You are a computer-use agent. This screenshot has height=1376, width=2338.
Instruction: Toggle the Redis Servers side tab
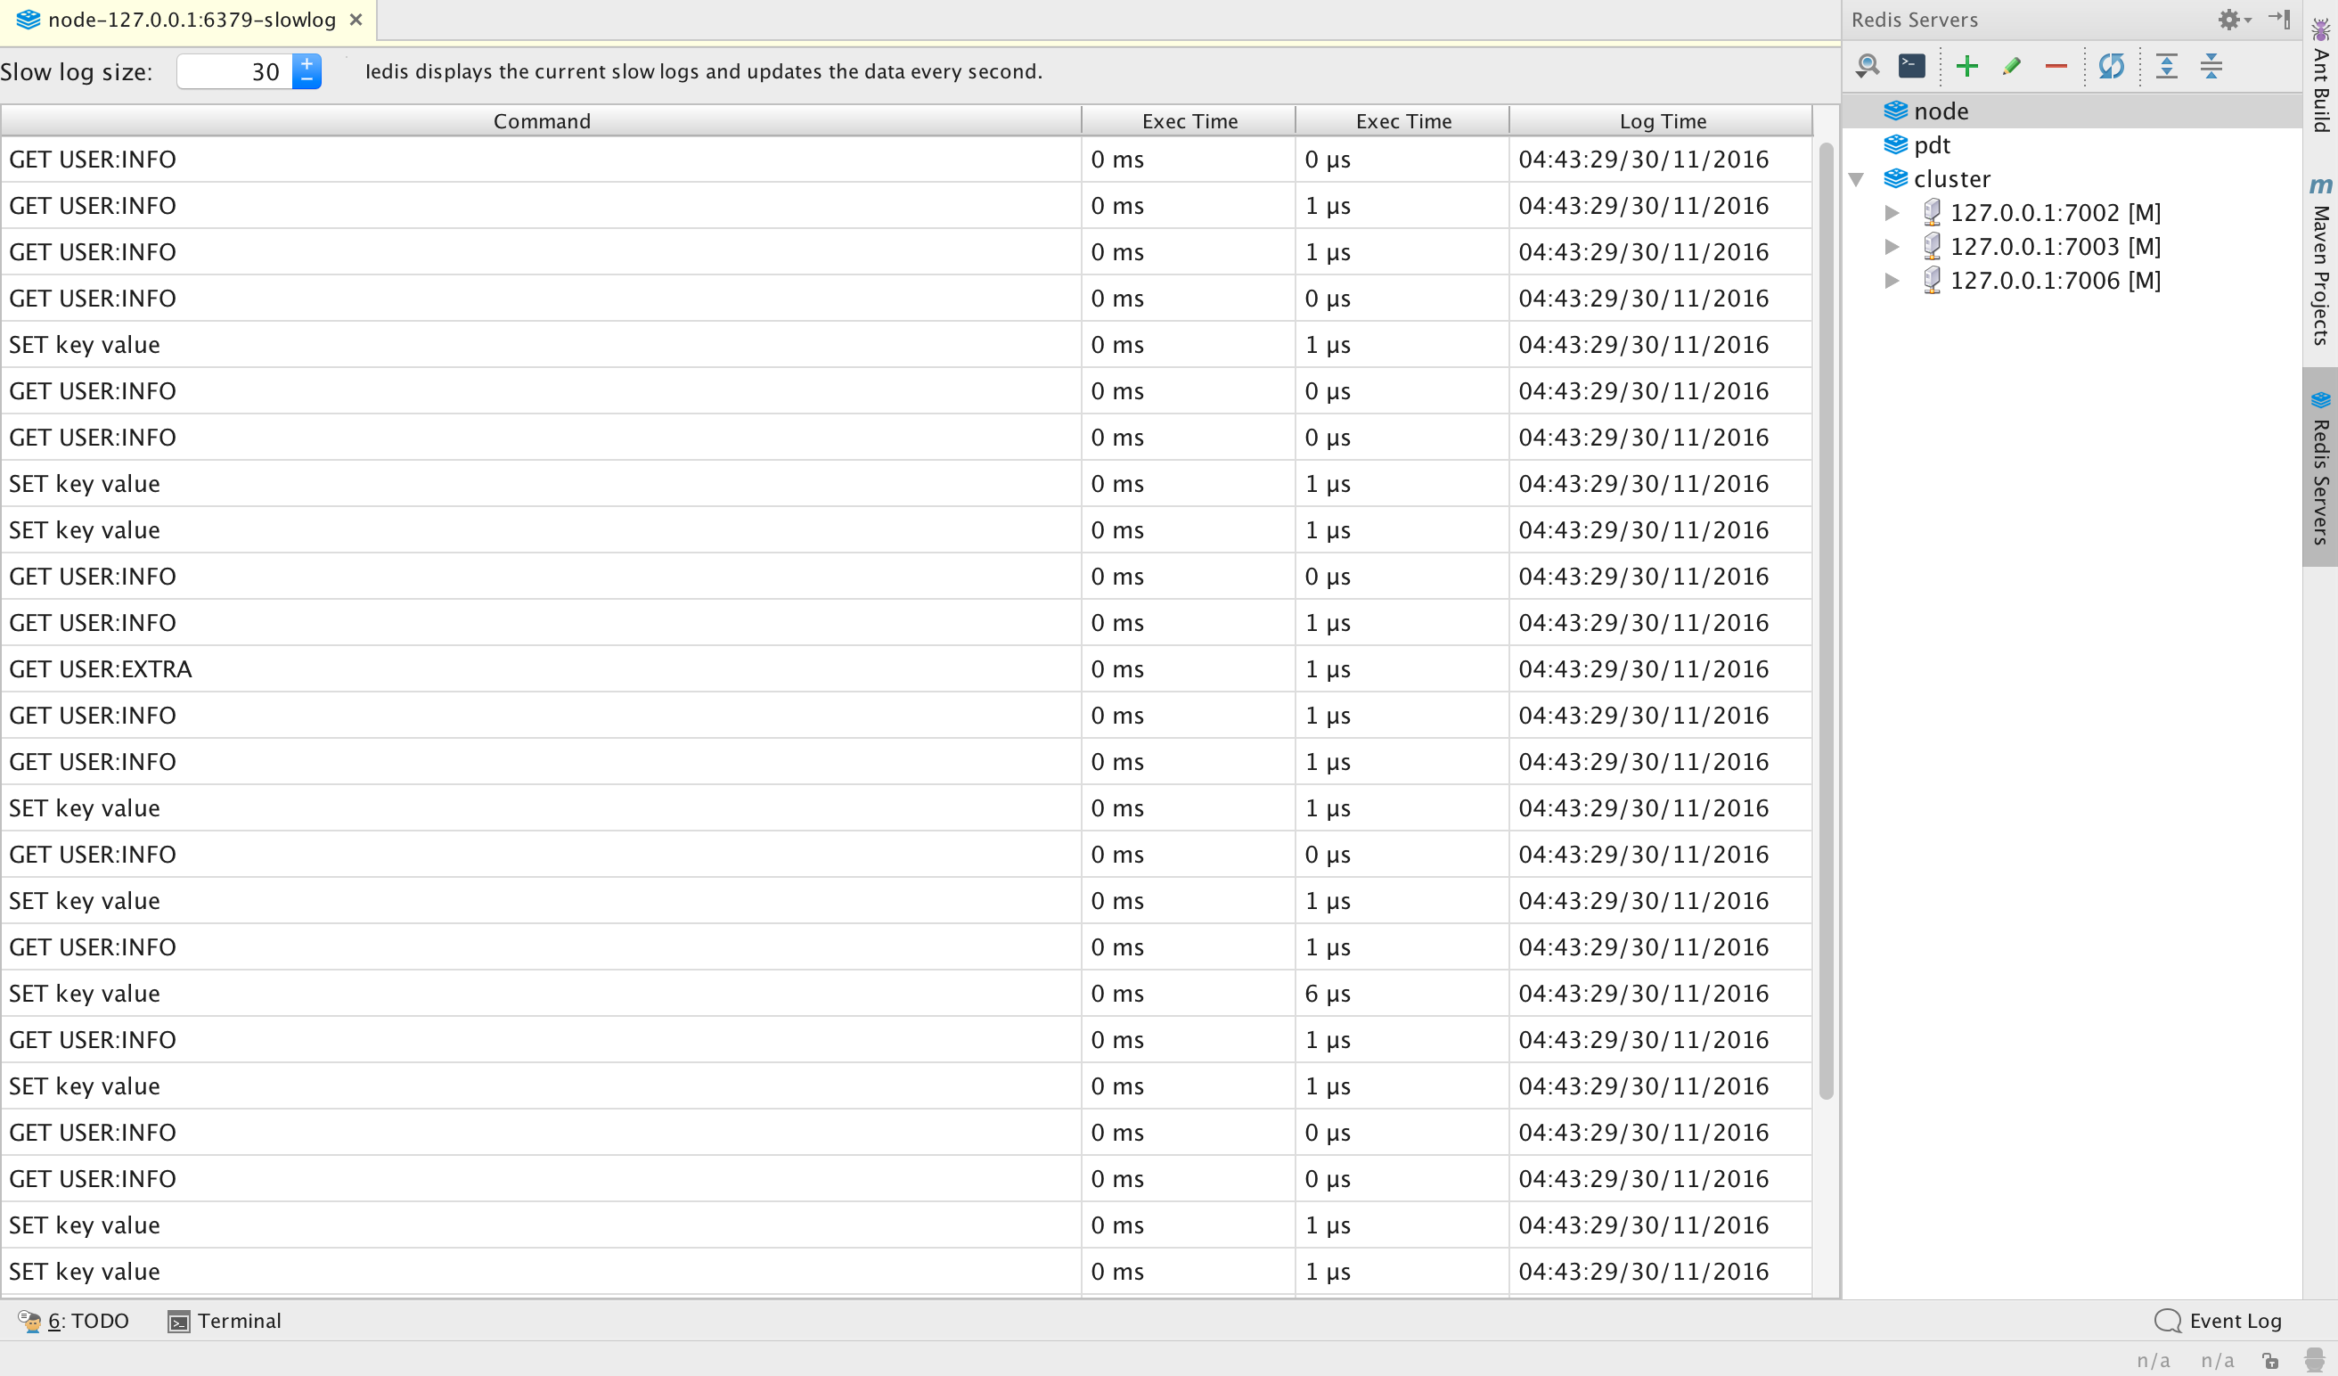[2320, 468]
